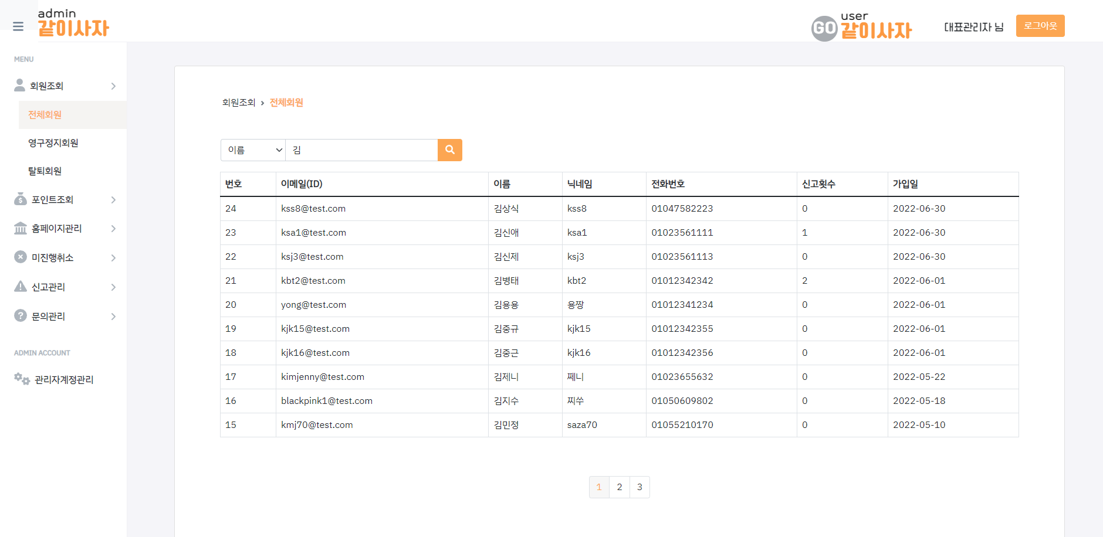Expand the 포인트조회 chevron
This screenshot has width=1103, height=537.
pyautogui.click(x=113, y=200)
